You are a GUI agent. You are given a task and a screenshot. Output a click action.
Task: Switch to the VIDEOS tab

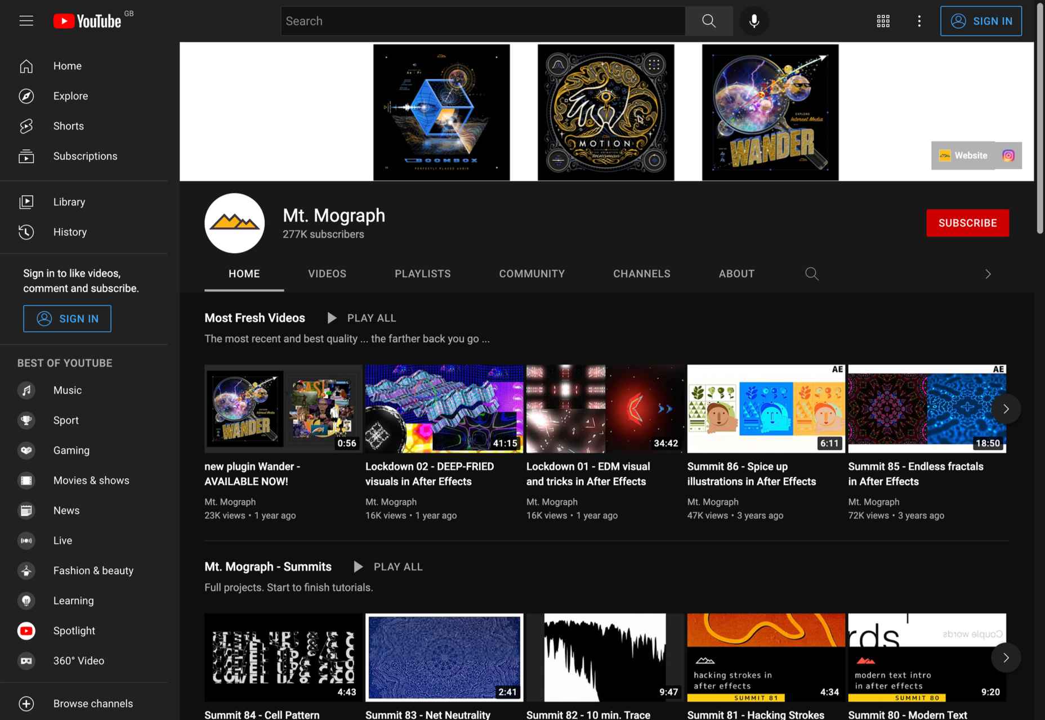pyautogui.click(x=327, y=274)
